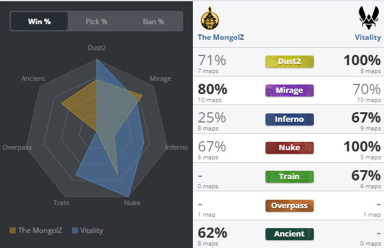Image resolution: width=384 pixels, height=248 pixels.
Task: Switch to the Ban % tab
Action: [154, 22]
